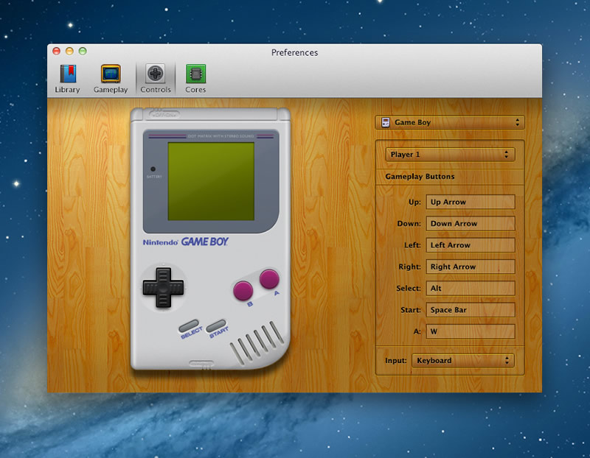This screenshot has height=458, width=590.
Task: Open the Cores preferences tab
Action: pos(195,79)
